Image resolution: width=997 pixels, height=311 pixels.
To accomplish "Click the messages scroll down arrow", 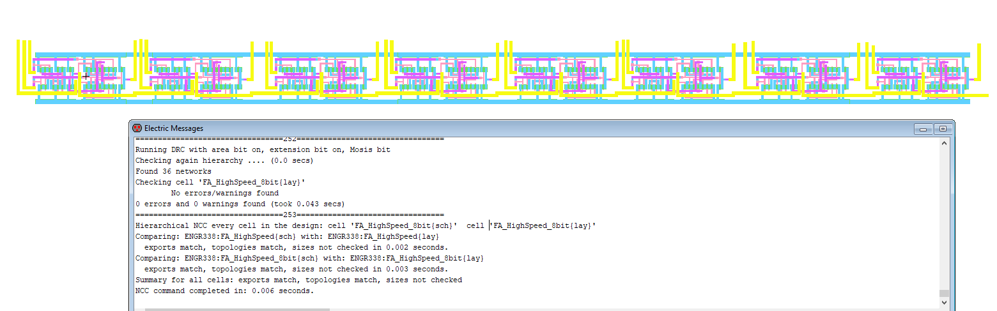I will click(944, 303).
